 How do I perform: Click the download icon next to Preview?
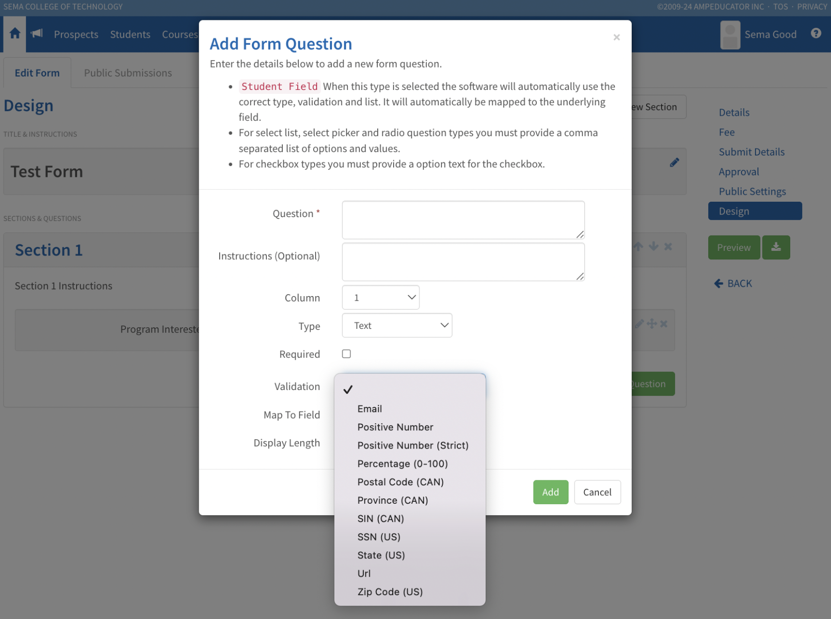click(x=776, y=247)
